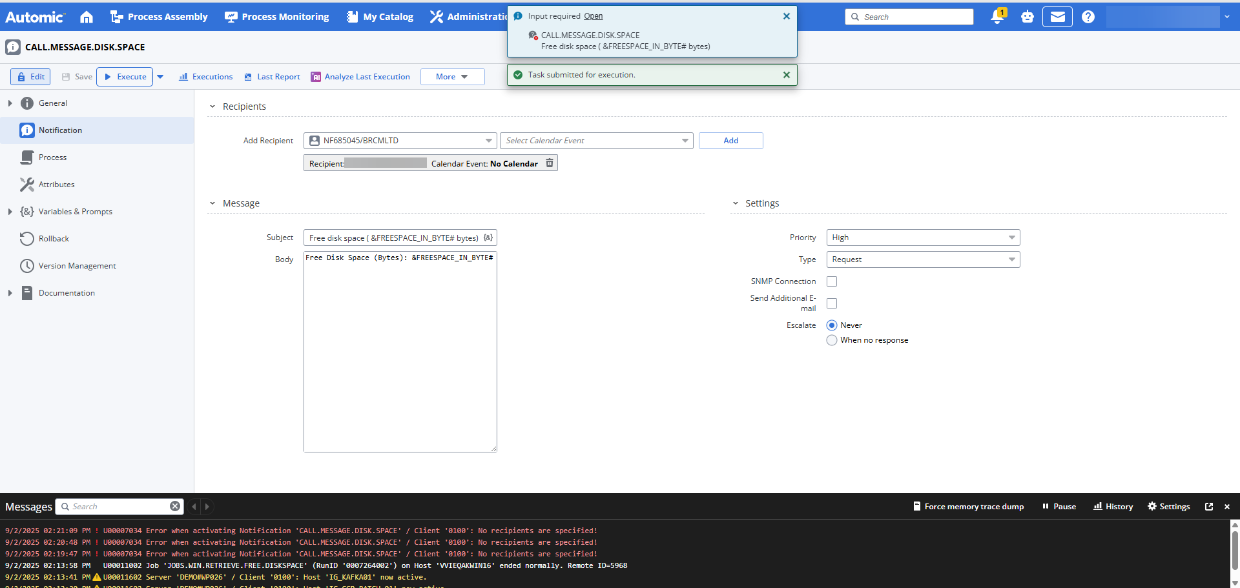
Task: Select Escalate When no response option
Action: (832, 340)
